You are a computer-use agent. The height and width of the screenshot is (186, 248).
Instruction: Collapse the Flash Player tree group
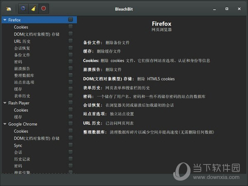coord(5,103)
